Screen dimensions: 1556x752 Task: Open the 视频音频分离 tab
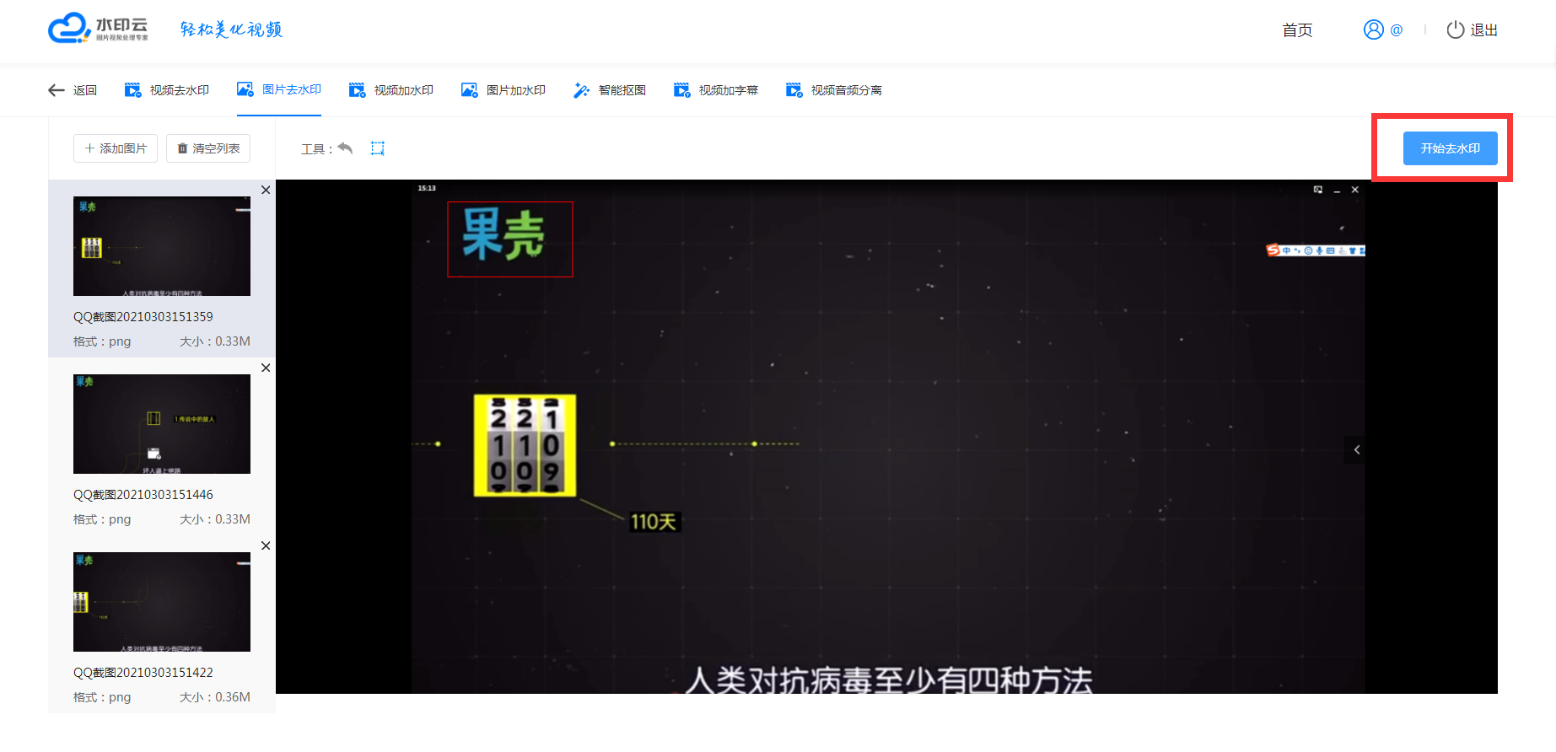point(834,90)
